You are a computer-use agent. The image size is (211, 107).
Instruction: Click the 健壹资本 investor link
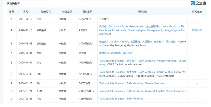point(104,41)
